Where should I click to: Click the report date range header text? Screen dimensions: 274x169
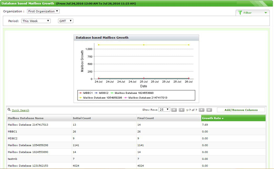(96, 3)
